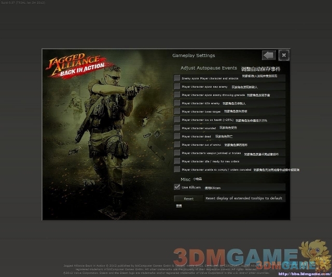Enable 'Player character dead' autopause
The width and height of the screenshot is (332, 277).
tap(177, 136)
